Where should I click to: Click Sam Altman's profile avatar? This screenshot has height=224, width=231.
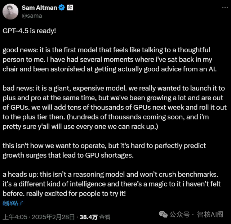pos(10,12)
